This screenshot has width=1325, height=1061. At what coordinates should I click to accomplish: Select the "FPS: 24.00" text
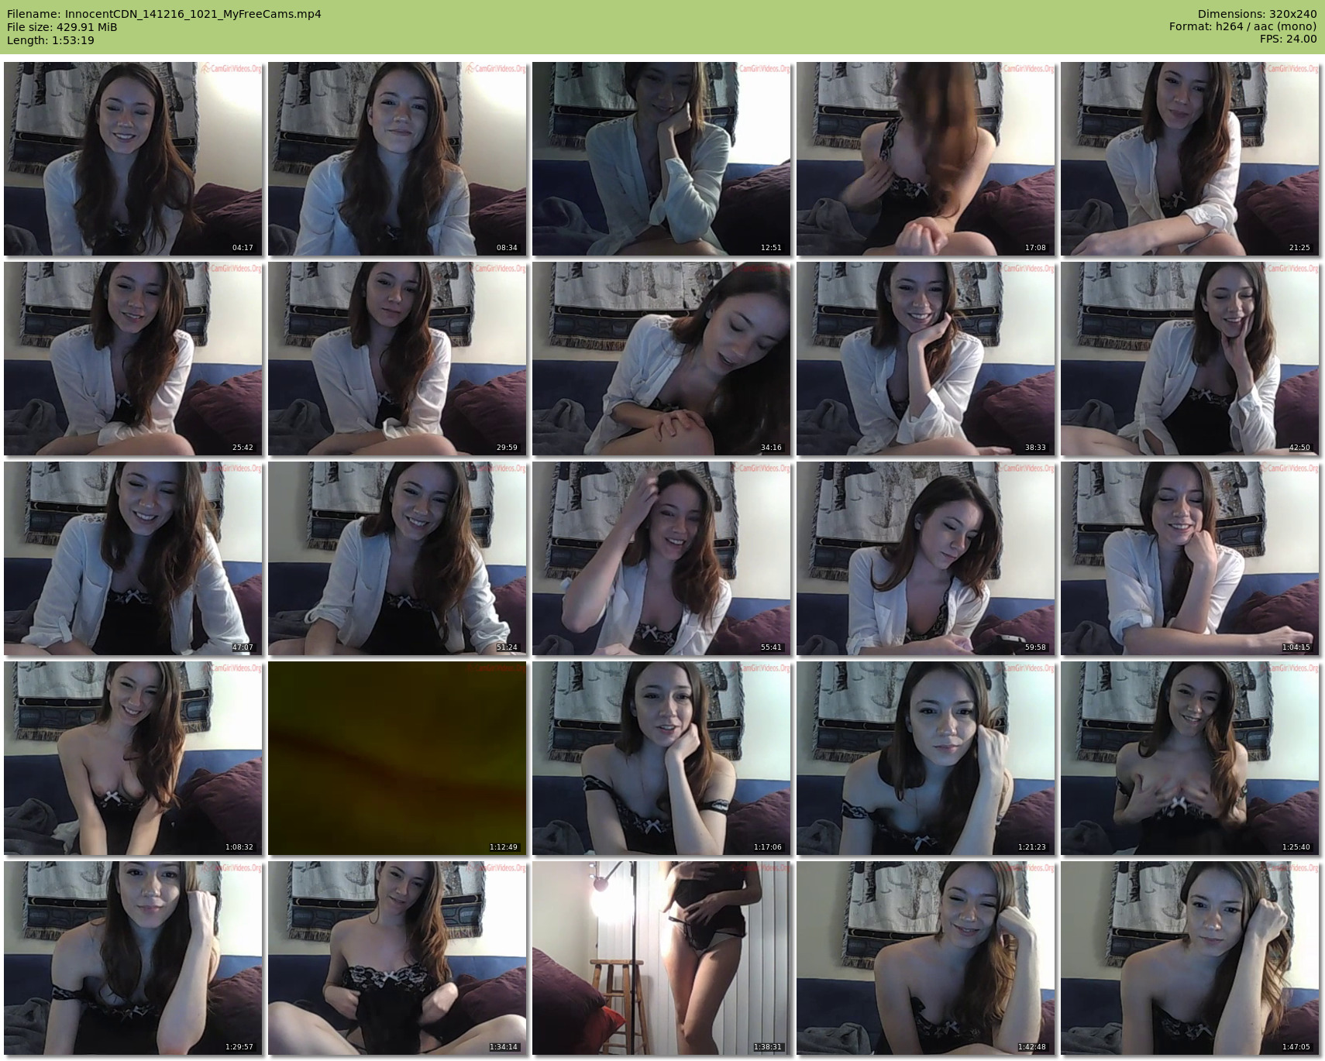coord(1289,39)
